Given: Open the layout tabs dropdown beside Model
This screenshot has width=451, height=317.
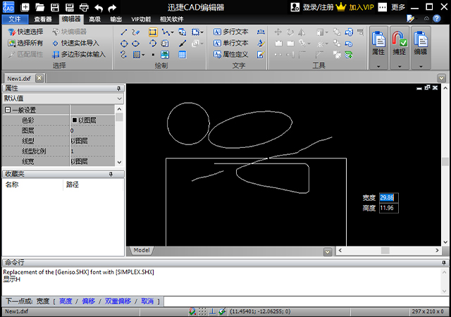Looking at the screenshot, I should (x=327, y=252).
